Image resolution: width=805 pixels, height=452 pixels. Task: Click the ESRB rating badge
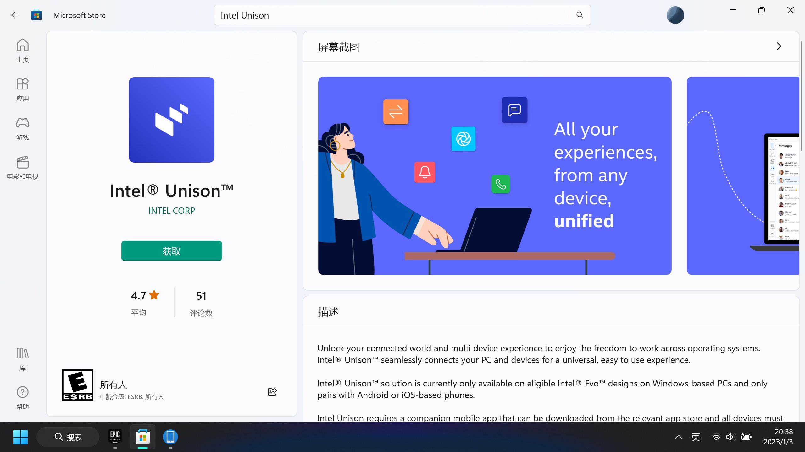click(77, 385)
